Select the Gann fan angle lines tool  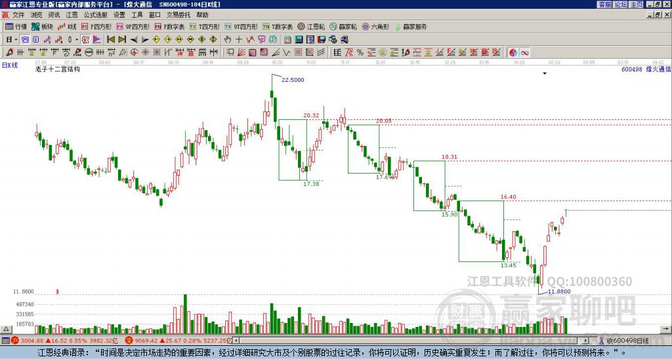pos(241,52)
